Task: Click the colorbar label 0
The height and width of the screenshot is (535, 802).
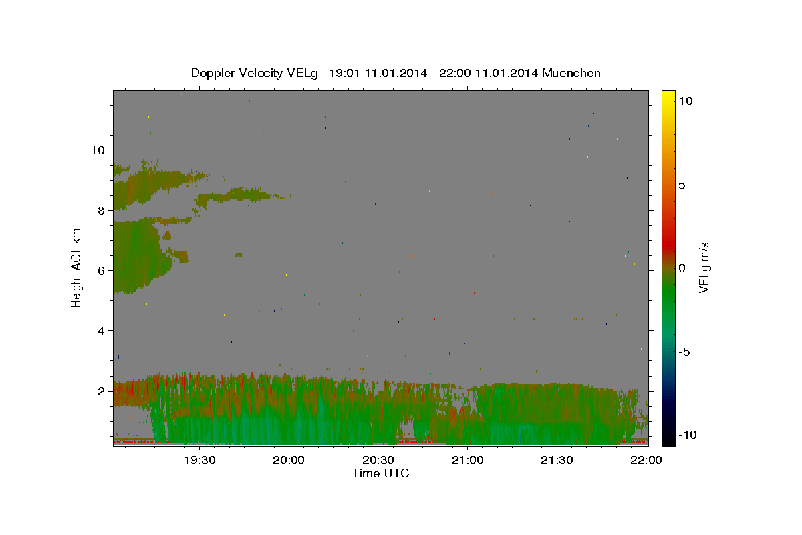Action: [682, 268]
